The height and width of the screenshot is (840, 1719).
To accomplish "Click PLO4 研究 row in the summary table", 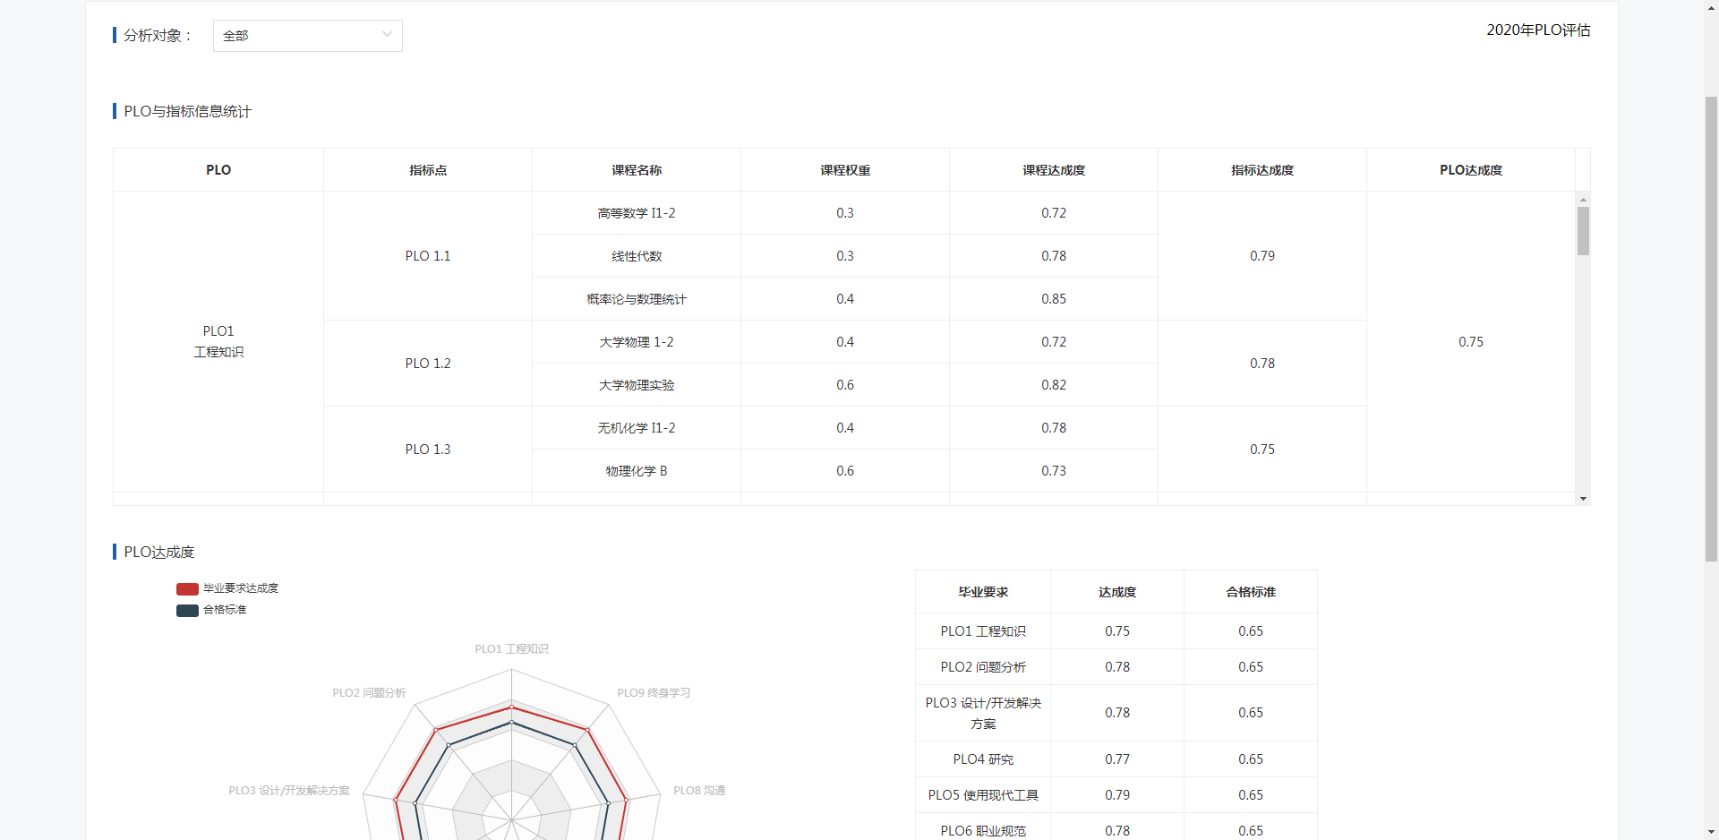I will (982, 759).
